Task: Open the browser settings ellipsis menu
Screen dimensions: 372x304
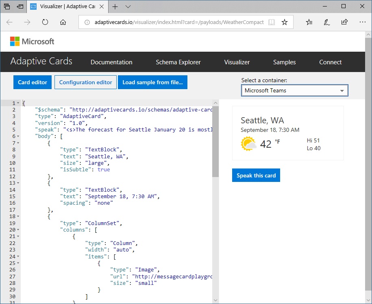Action: [362, 22]
